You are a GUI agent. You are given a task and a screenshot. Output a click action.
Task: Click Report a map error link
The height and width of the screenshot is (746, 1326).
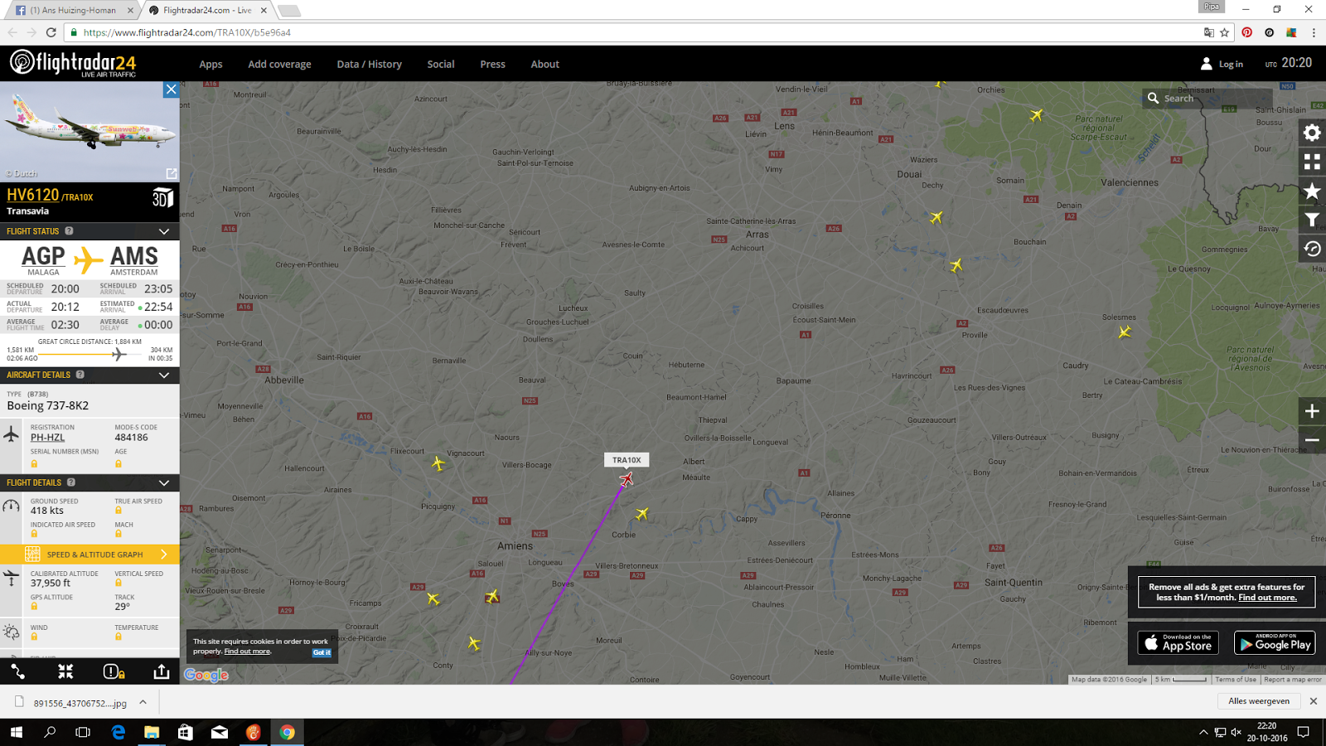1293,680
